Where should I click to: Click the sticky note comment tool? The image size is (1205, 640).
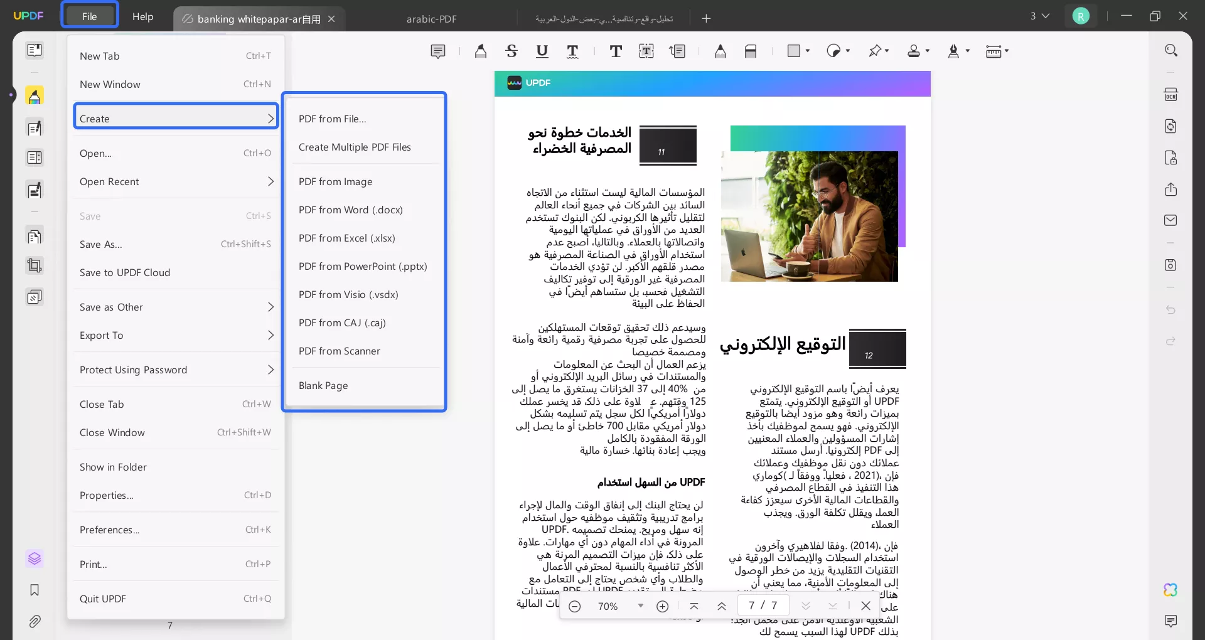[437, 51]
